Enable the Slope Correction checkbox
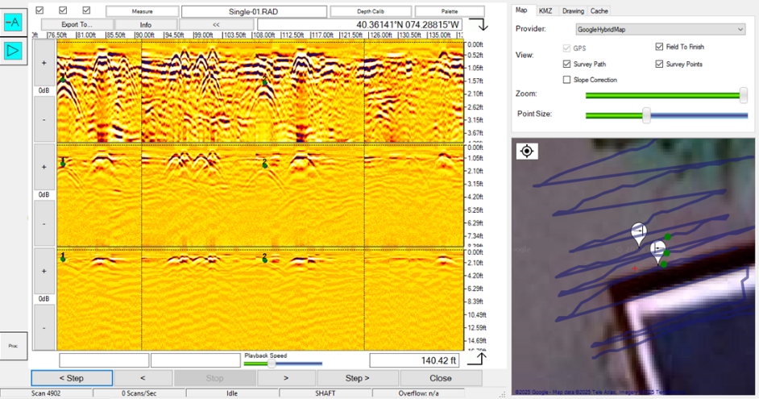Image resolution: width=759 pixels, height=399 pixels. (567, 80)
